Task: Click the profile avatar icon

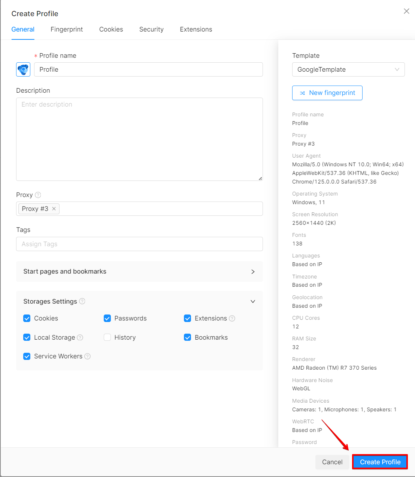Action: (23, 69)
